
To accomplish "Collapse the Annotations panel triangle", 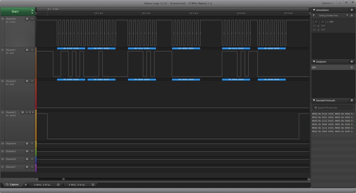I will 314,10.
